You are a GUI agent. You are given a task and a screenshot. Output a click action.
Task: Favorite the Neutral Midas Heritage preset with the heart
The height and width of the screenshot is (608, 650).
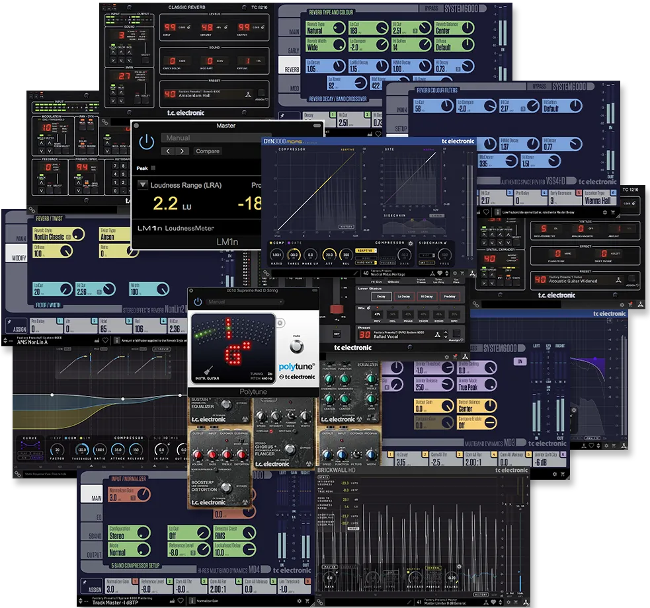[440, 274]
